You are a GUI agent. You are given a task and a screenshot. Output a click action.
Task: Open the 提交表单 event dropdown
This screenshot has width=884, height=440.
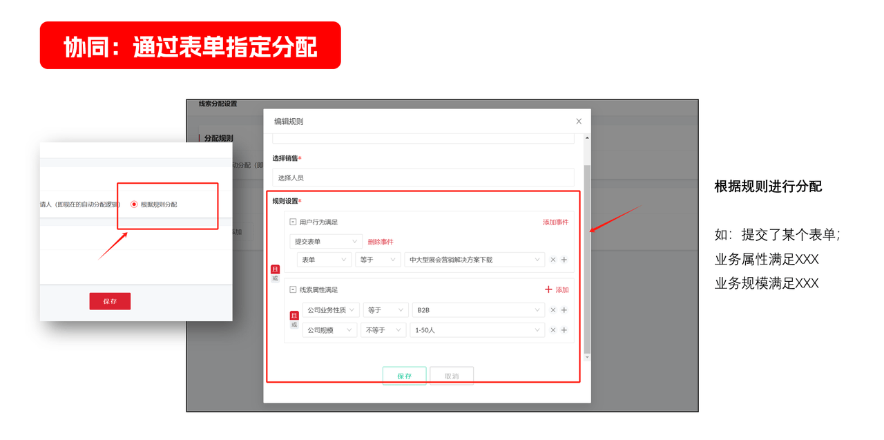(326, 241)
